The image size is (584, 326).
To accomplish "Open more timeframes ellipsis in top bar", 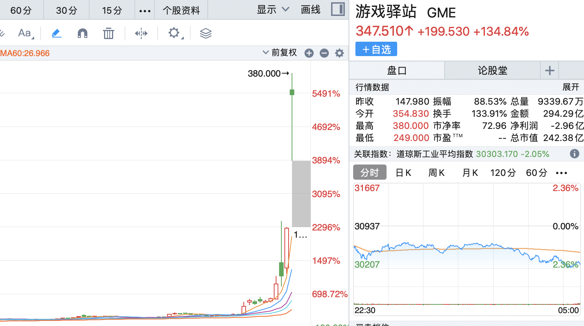I will (x=145, y=11).
